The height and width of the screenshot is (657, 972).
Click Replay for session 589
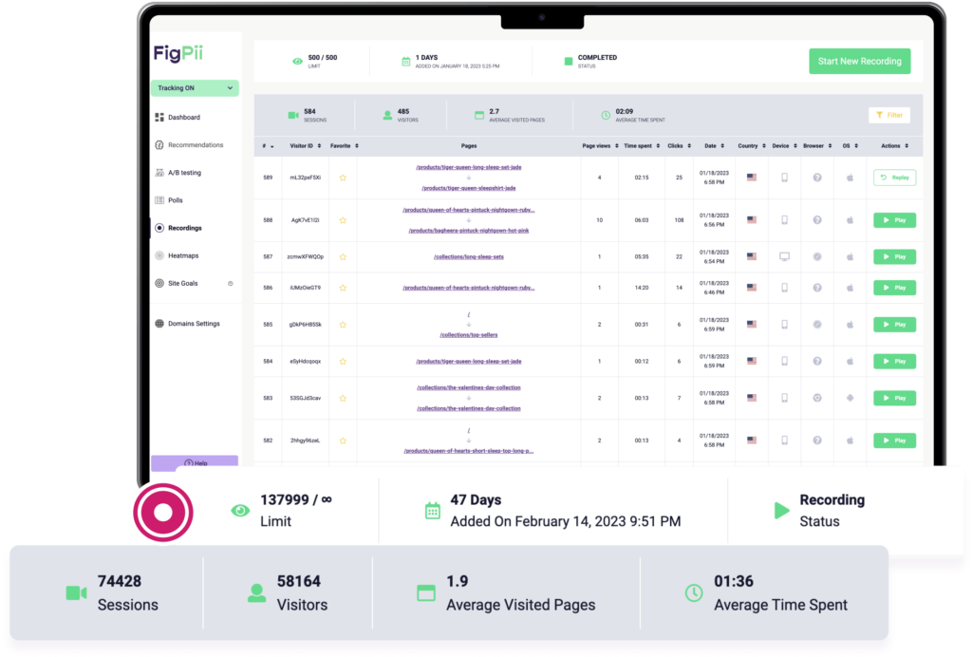[x=894, y=178]
